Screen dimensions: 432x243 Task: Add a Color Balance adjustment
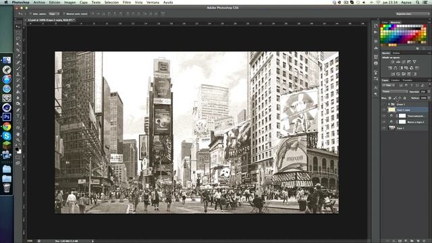tap(396, 68)
